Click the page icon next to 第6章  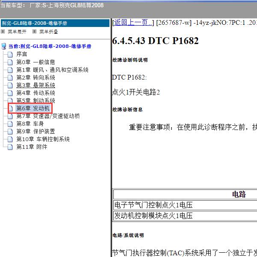tap(11, 108)
